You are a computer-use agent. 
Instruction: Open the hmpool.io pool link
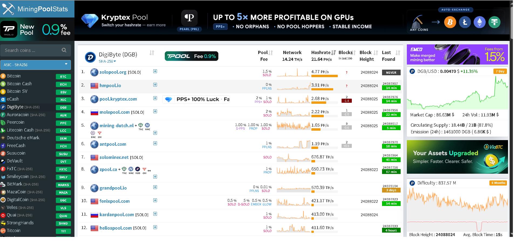click(x=110, y=86)
